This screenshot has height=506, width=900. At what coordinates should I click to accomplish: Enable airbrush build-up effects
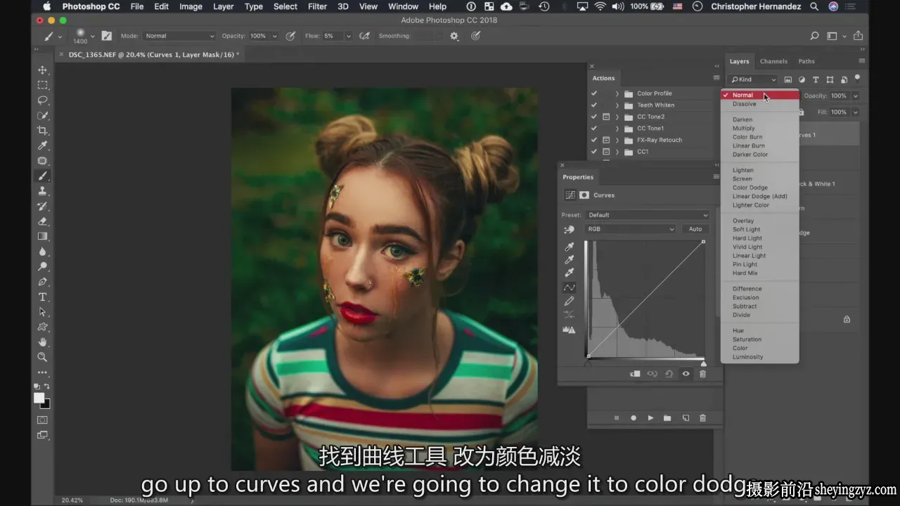tap(364, 36)
